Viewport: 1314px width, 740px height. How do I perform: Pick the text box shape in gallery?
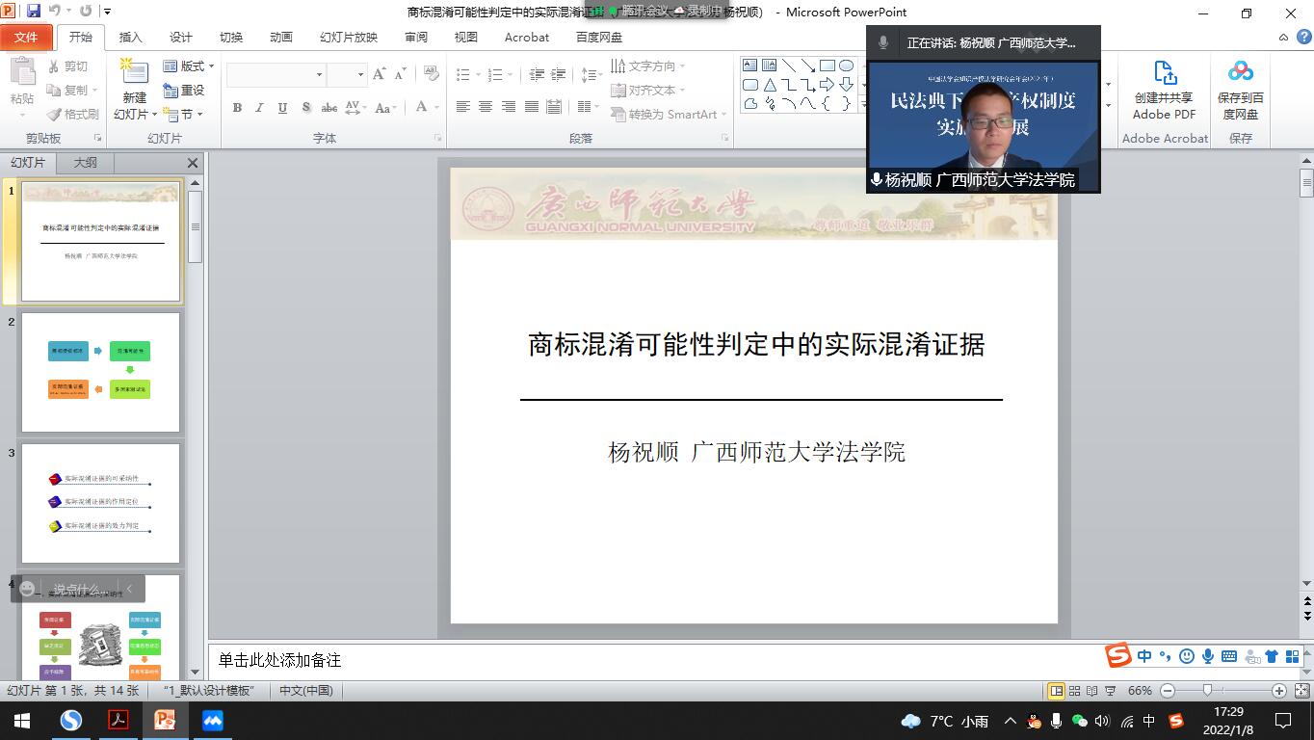point(749,66)
